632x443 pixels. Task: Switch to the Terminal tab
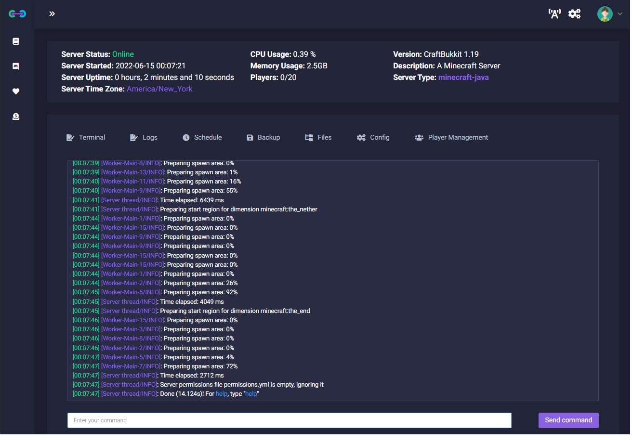tap(86, 138)
